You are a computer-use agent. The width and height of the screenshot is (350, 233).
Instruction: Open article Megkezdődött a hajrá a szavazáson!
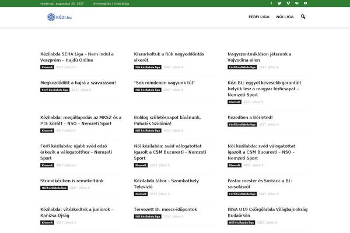coord(78,83)
